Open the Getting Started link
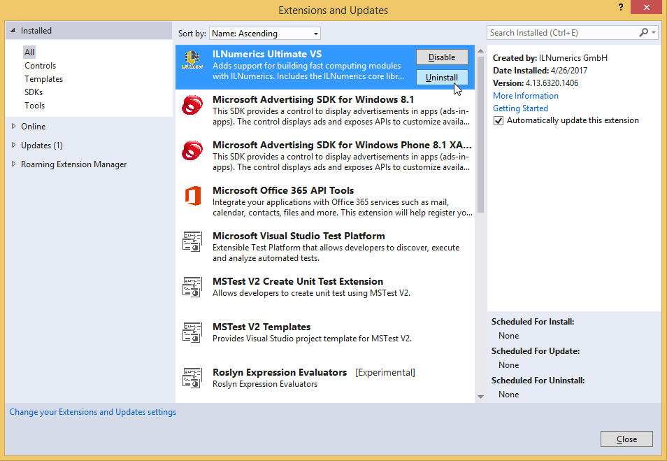The width and height of the screenshot is (667, 461). (x=520, y=108)
